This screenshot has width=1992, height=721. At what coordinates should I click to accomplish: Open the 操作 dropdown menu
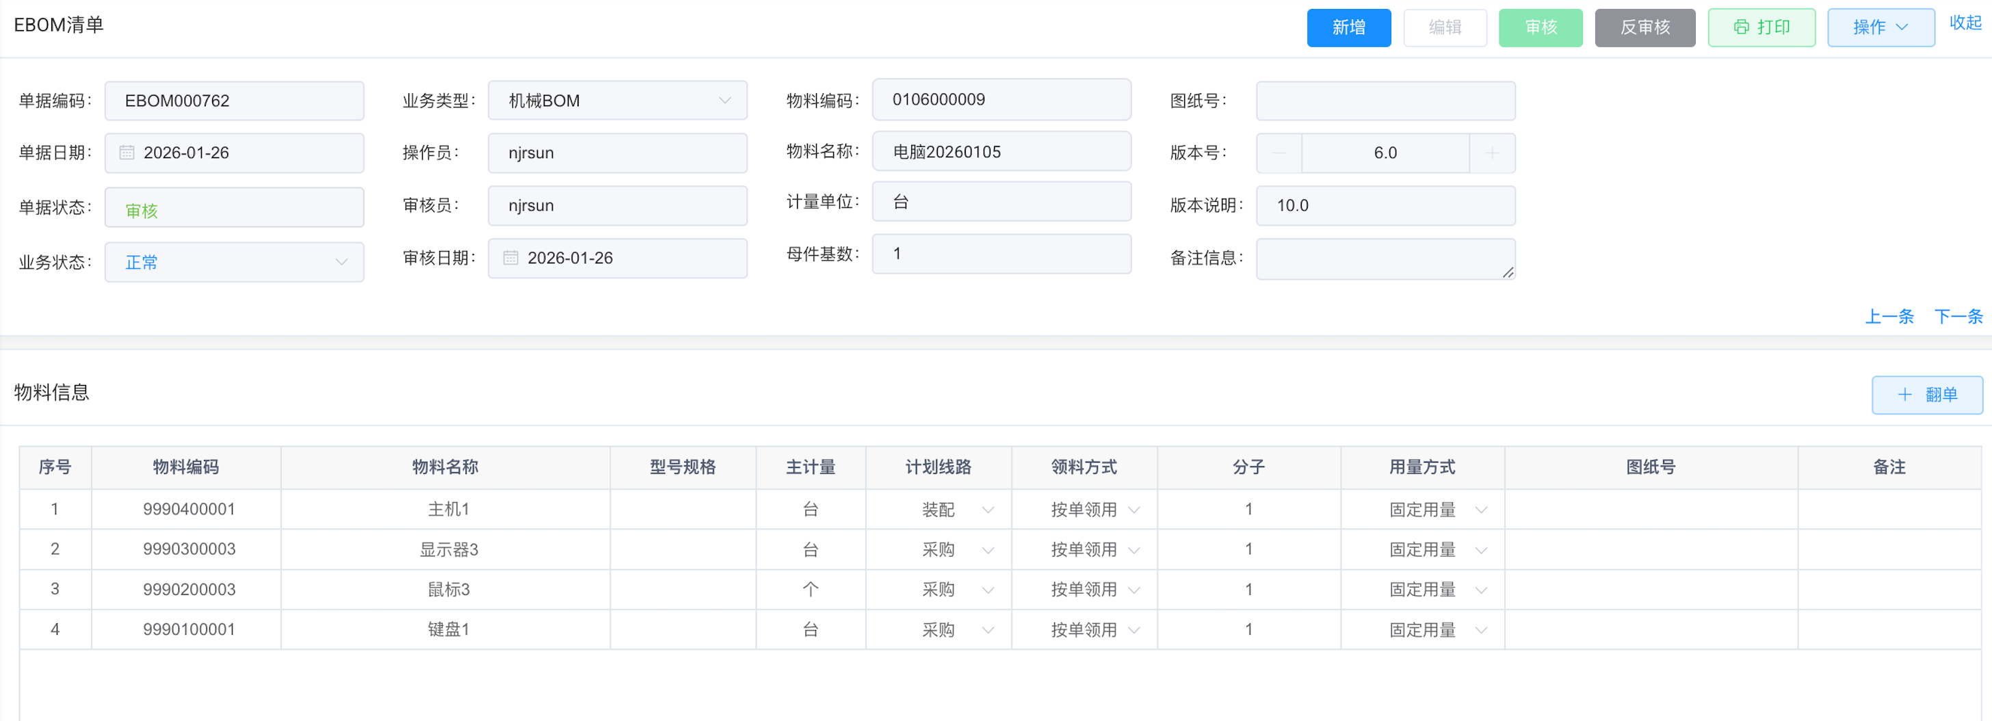1880,27
